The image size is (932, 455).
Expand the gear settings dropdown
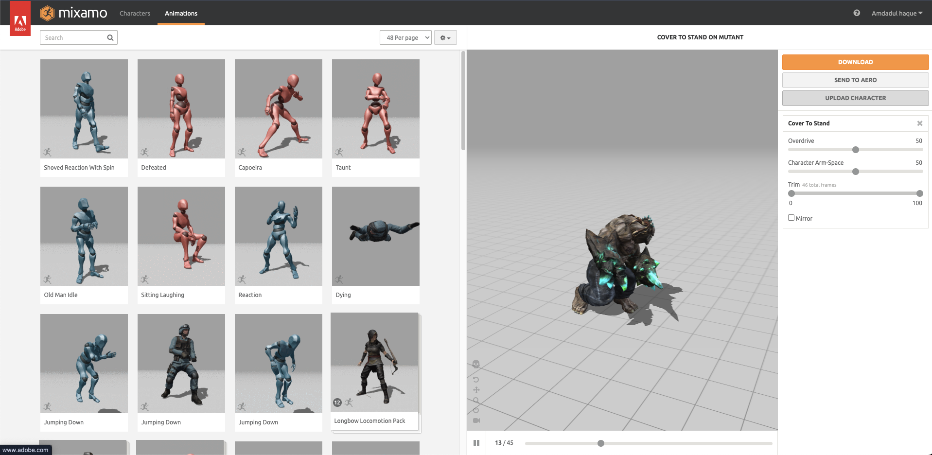coord(445,38)
